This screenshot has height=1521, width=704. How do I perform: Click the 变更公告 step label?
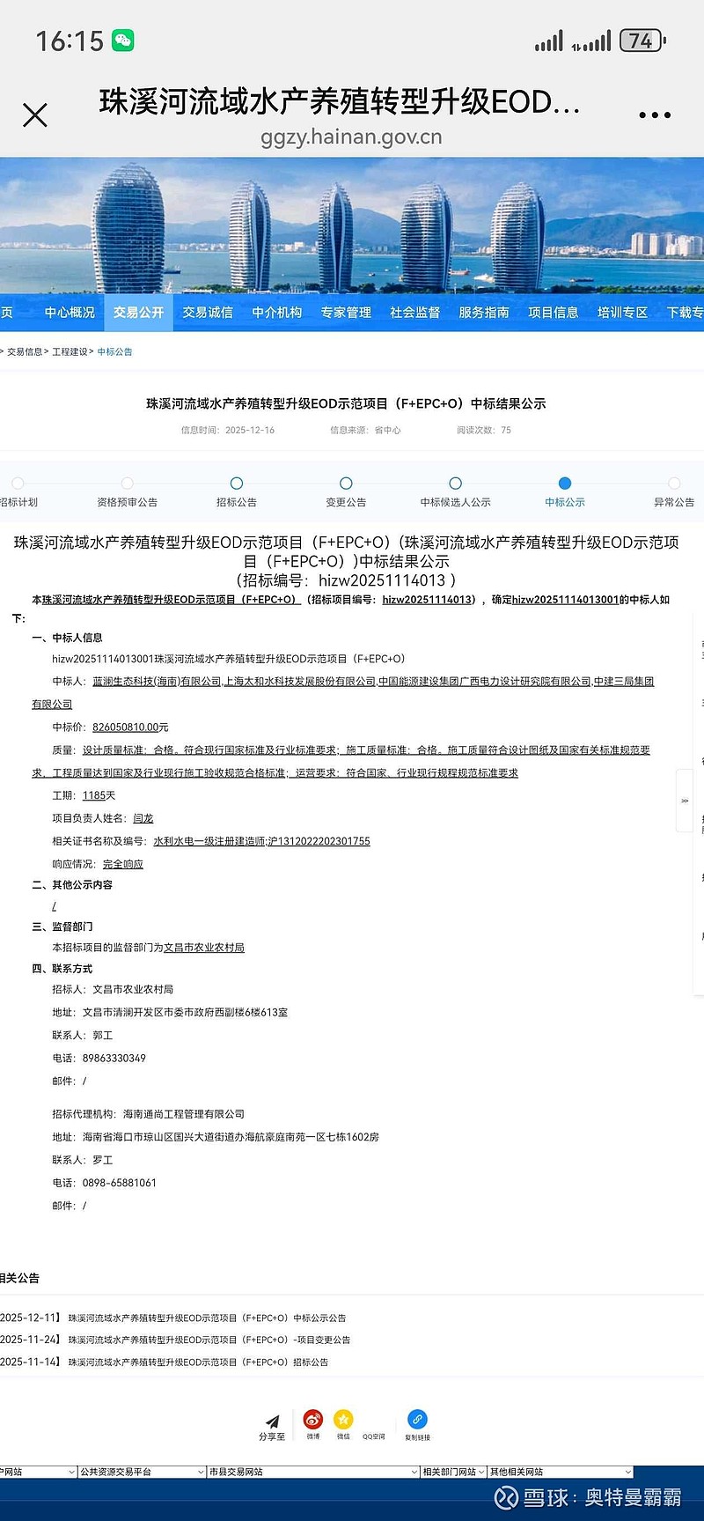(346, 502)
